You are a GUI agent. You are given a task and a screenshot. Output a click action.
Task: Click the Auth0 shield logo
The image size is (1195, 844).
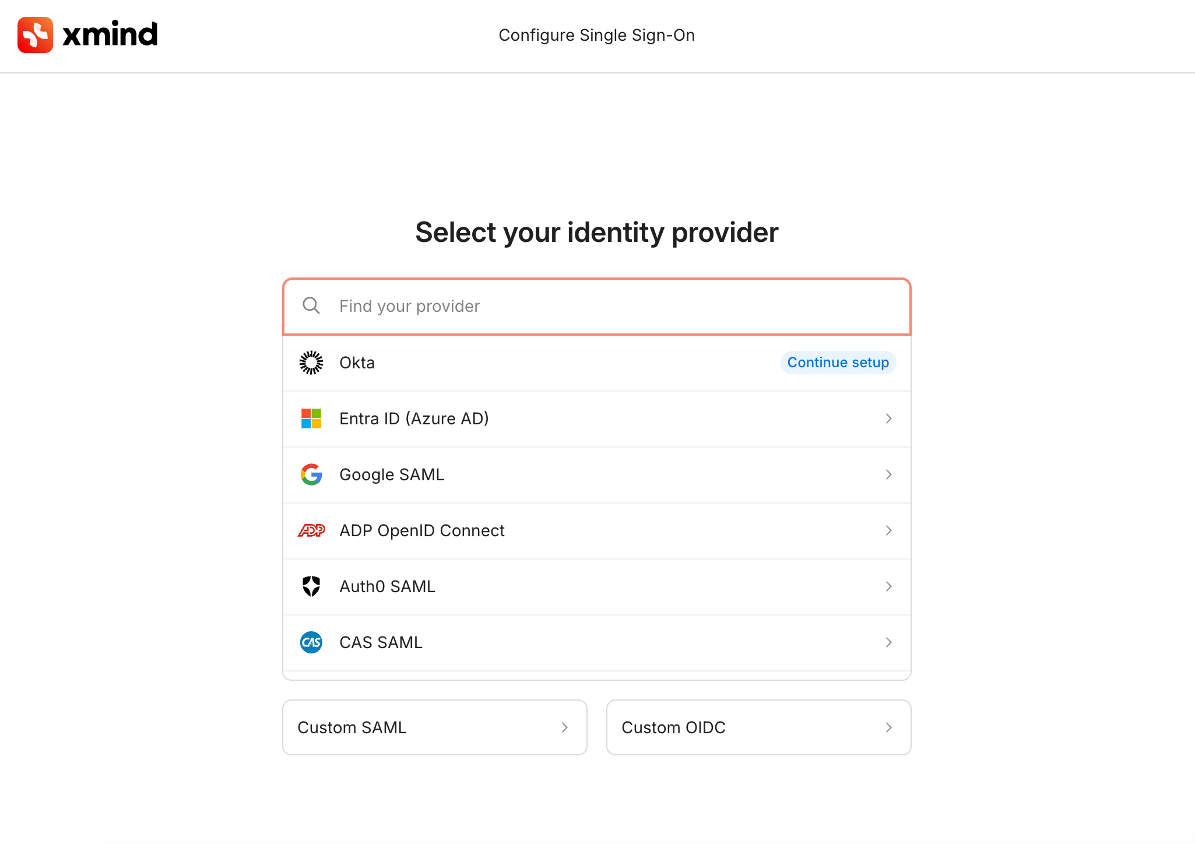[311, 586]
